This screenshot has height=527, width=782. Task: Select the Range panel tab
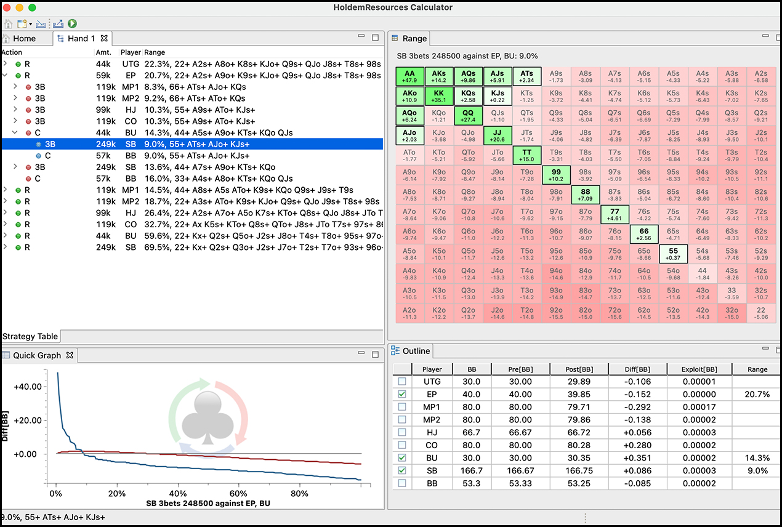tap(409, 38)
